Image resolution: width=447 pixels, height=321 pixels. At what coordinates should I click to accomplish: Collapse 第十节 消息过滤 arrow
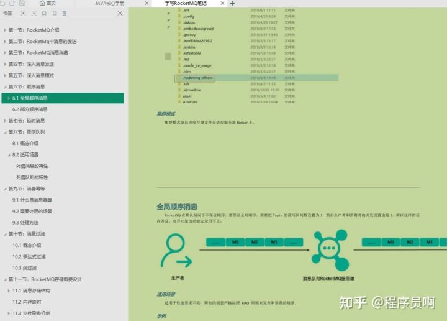[x=5, y=234]
